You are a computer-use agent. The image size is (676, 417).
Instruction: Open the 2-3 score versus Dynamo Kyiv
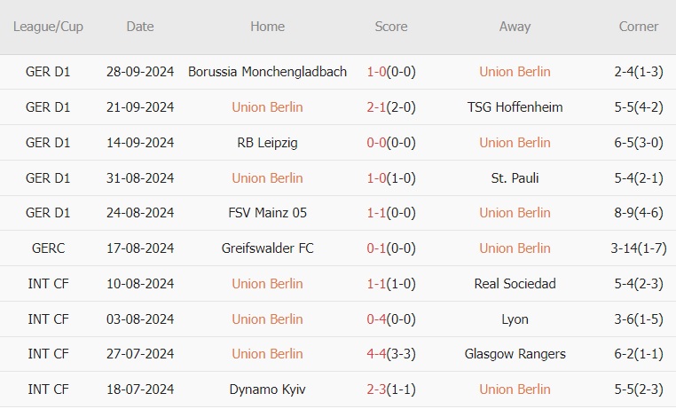point(376,389)
